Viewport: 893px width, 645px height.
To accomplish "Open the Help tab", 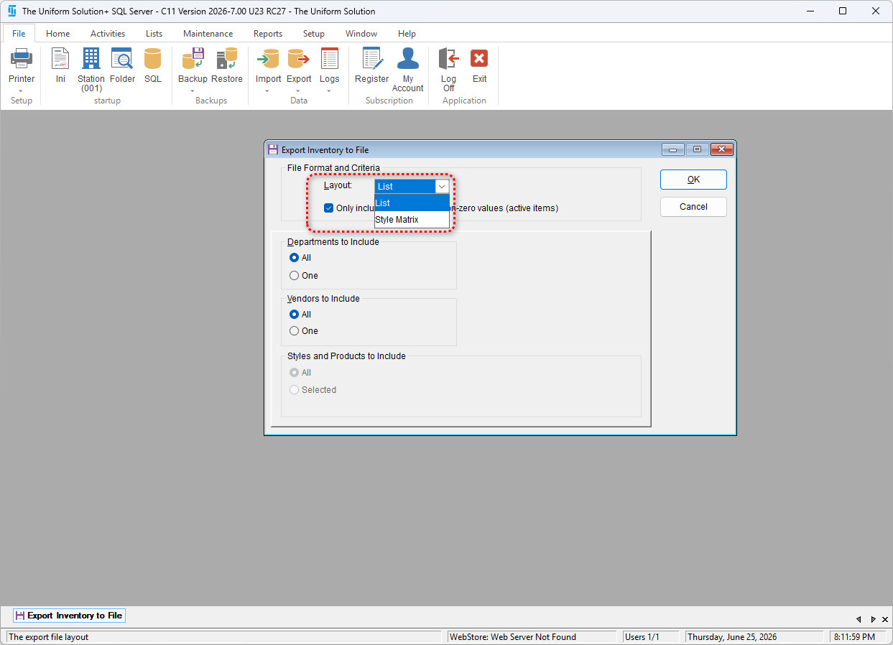I will point(407,33).
